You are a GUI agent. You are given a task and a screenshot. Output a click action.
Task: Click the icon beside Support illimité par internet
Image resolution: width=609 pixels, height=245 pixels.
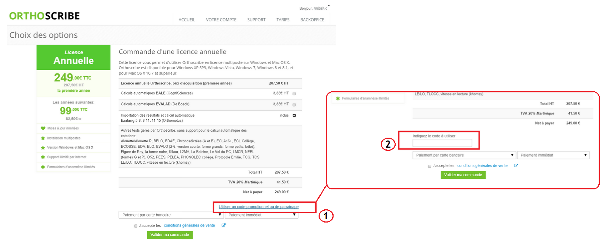(43, 157)
